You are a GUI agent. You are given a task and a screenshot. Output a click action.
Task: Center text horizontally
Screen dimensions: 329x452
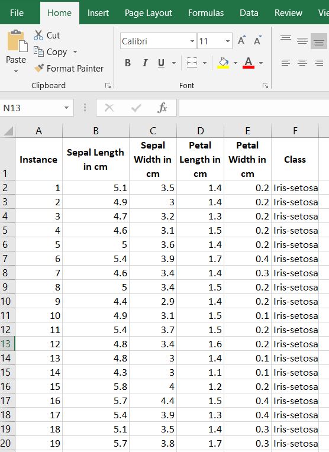302,63
